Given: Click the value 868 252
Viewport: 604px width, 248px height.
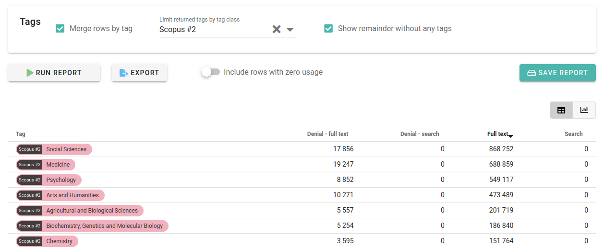Looking at the screenshot, I should 501,149.
